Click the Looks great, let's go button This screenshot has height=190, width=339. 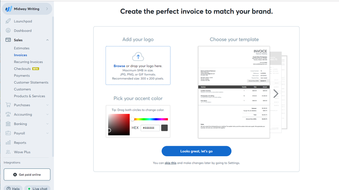196,151
